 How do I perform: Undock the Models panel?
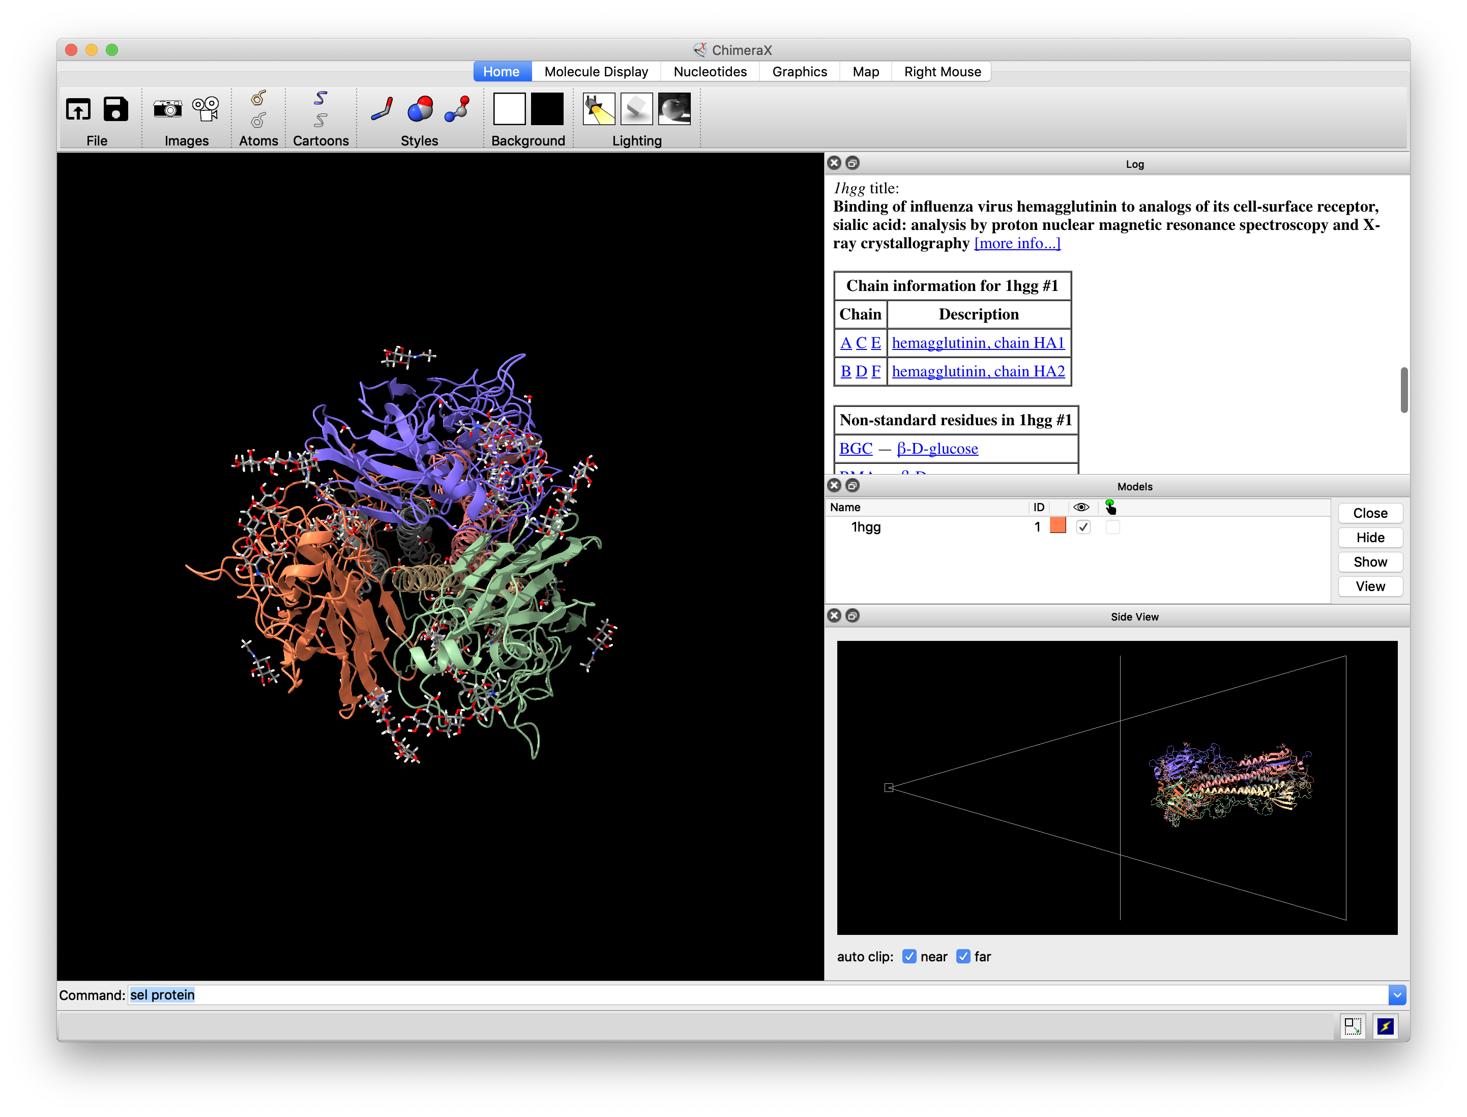(853, 485)
